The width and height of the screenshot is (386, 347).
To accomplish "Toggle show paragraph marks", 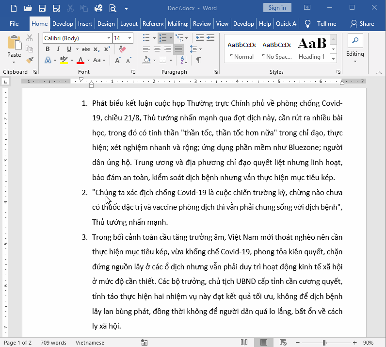I will click(x=199, y=60).
